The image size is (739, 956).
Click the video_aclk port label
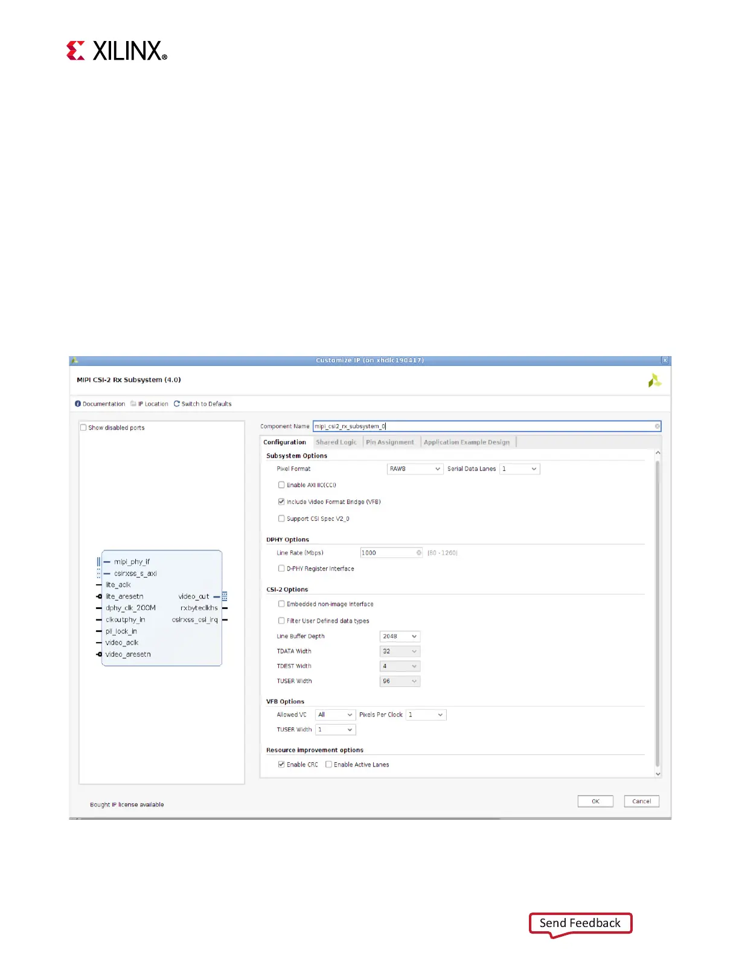click(122, 643)
